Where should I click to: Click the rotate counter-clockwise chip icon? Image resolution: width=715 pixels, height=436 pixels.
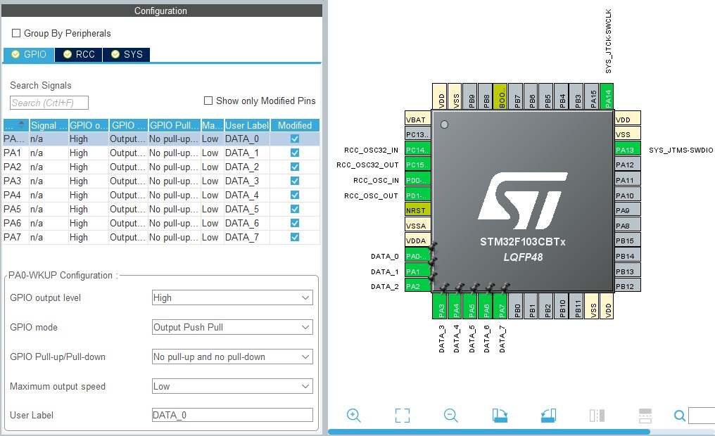(548, 415)
